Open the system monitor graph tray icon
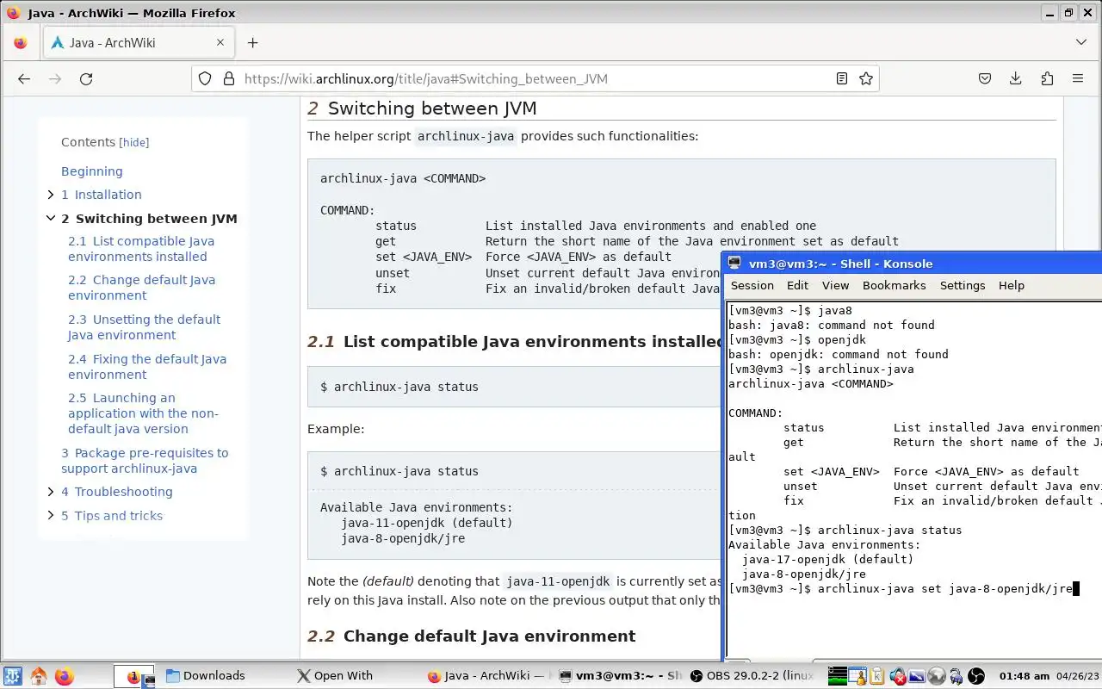Viewport: 1102px width, 689px height. 838,676
